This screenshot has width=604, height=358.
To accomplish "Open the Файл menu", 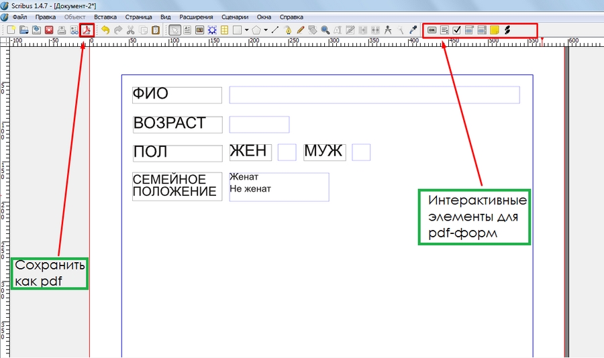I will (x=19, y=17).
